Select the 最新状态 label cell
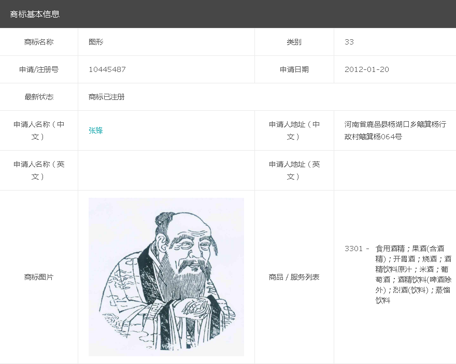This screenshot has height=364, width=456. (39, 97)
